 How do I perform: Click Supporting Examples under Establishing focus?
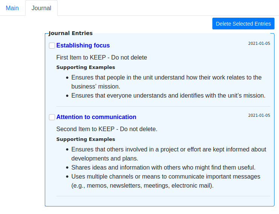click(x=85, y=67)
